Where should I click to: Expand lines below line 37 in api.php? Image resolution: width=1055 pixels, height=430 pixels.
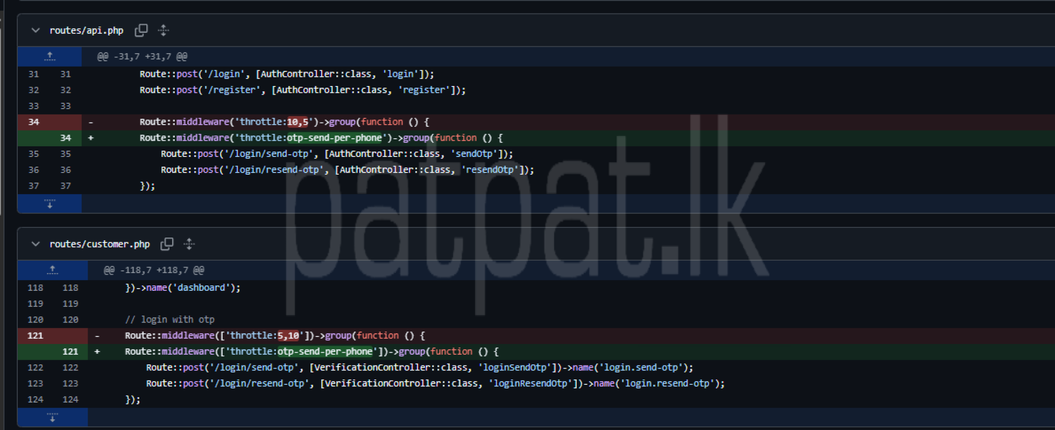(49, 204)
